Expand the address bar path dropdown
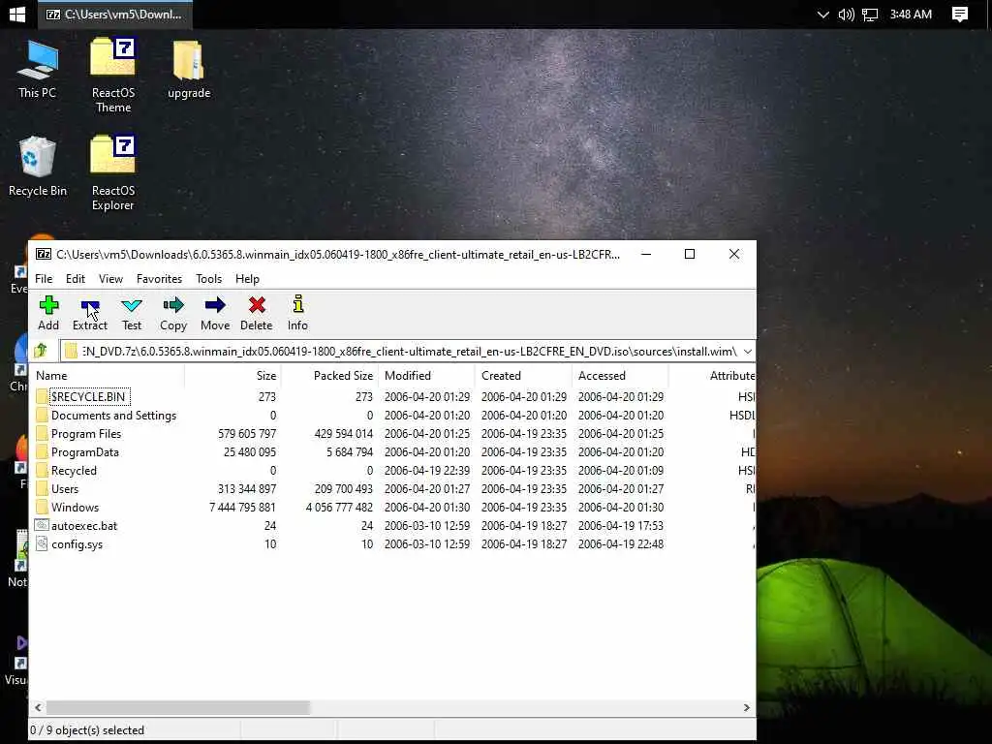Image resolution: width=992 pixels, height=744 pixels. click(747, 351)
